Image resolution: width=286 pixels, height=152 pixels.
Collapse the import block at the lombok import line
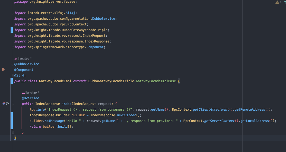(13, 13)
